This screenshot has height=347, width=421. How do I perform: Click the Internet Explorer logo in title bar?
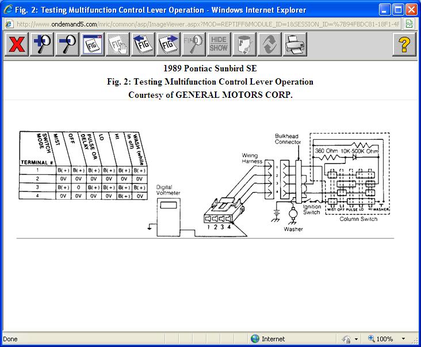point(7,10)
